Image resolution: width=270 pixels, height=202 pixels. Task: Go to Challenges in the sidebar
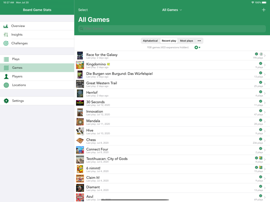[x=19, y=43]
